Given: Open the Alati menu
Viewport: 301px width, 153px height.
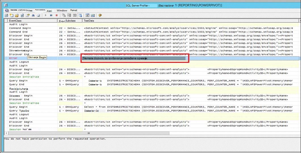Looking at the screenshot, I should pos(49,11).
